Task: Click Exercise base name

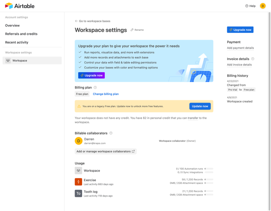Action: coord(90,180)
